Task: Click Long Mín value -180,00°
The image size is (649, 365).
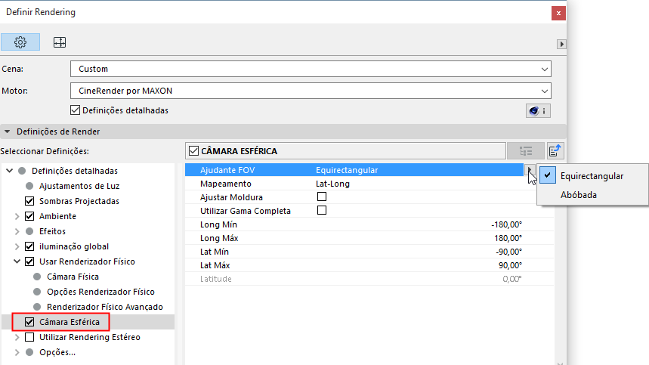Action: 507,224
